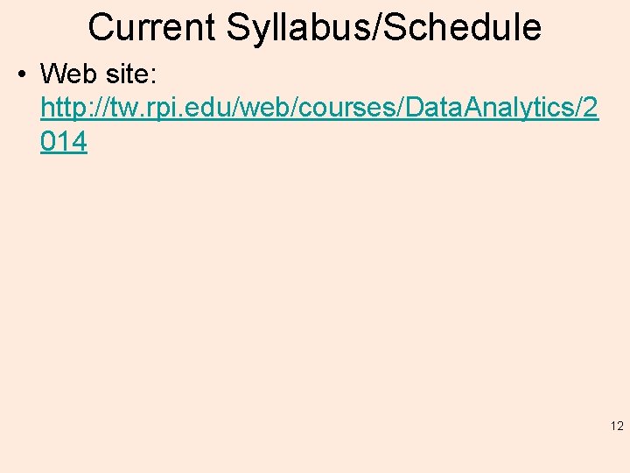Select the 'Current Syllabus/Schedule' slide title
The height and width of the screenshot is (473, 630).
pos(315,27)
